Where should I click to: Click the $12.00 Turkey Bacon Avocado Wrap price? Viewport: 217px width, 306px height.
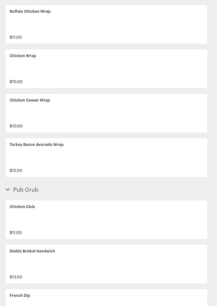(16, 171)
